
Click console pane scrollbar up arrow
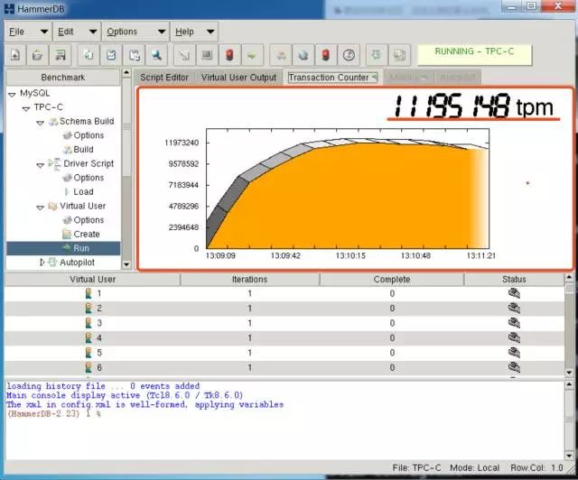pos(569,384)
